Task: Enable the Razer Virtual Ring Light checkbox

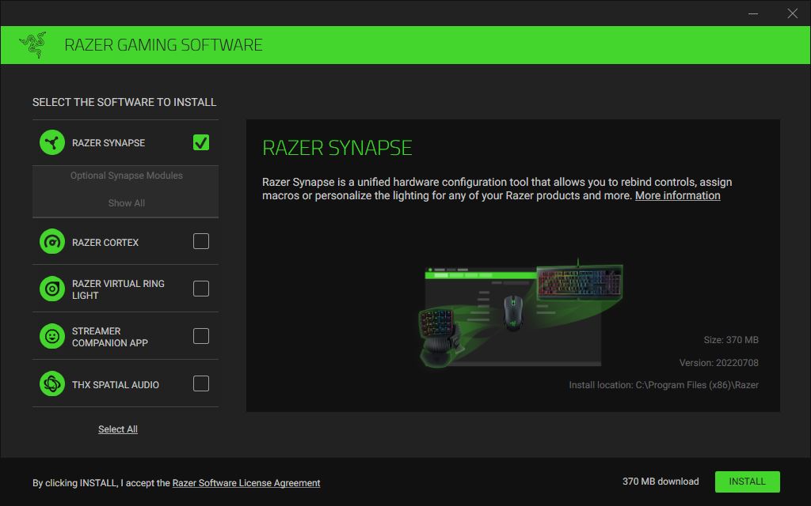Action: coord(201,289)
